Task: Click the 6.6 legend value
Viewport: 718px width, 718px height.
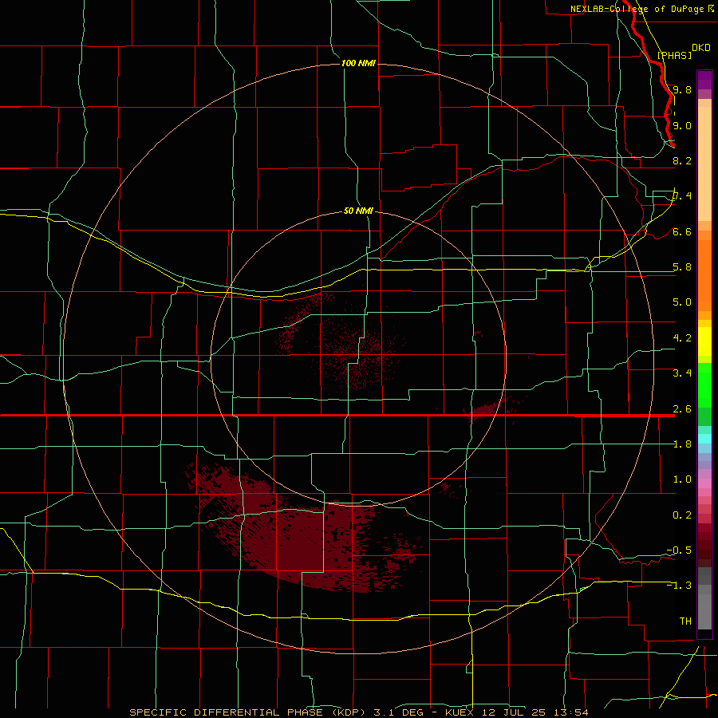Action: pyautogui.click(x=682, y=231)
